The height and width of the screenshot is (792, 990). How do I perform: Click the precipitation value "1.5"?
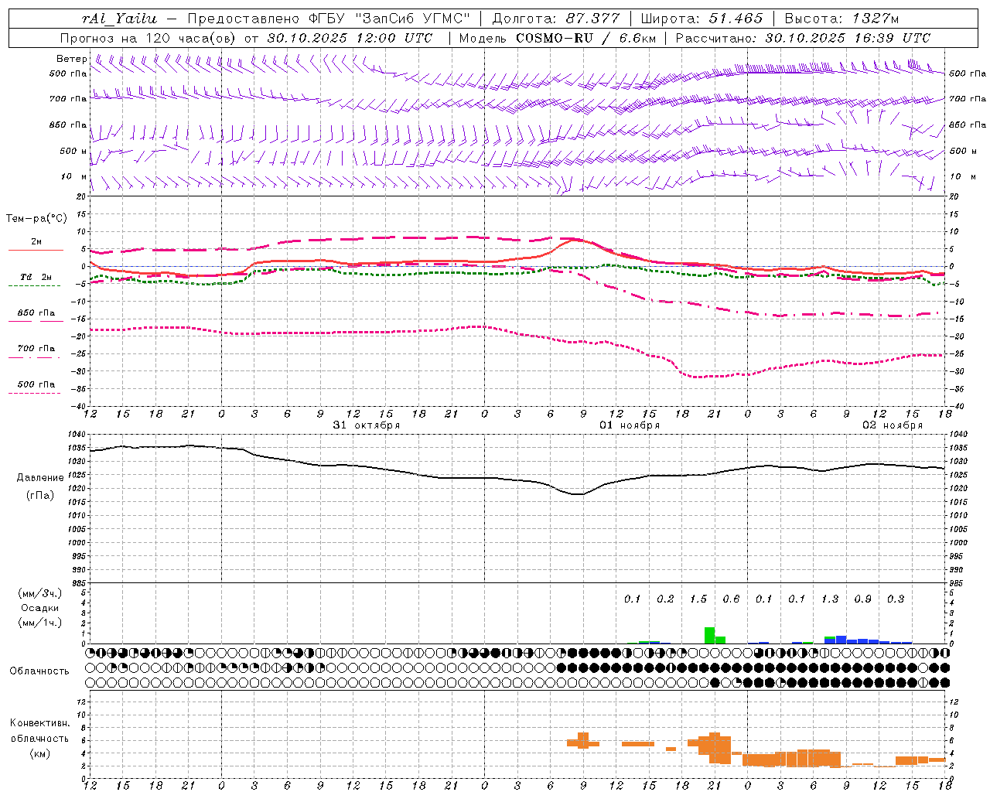point(698,599)
